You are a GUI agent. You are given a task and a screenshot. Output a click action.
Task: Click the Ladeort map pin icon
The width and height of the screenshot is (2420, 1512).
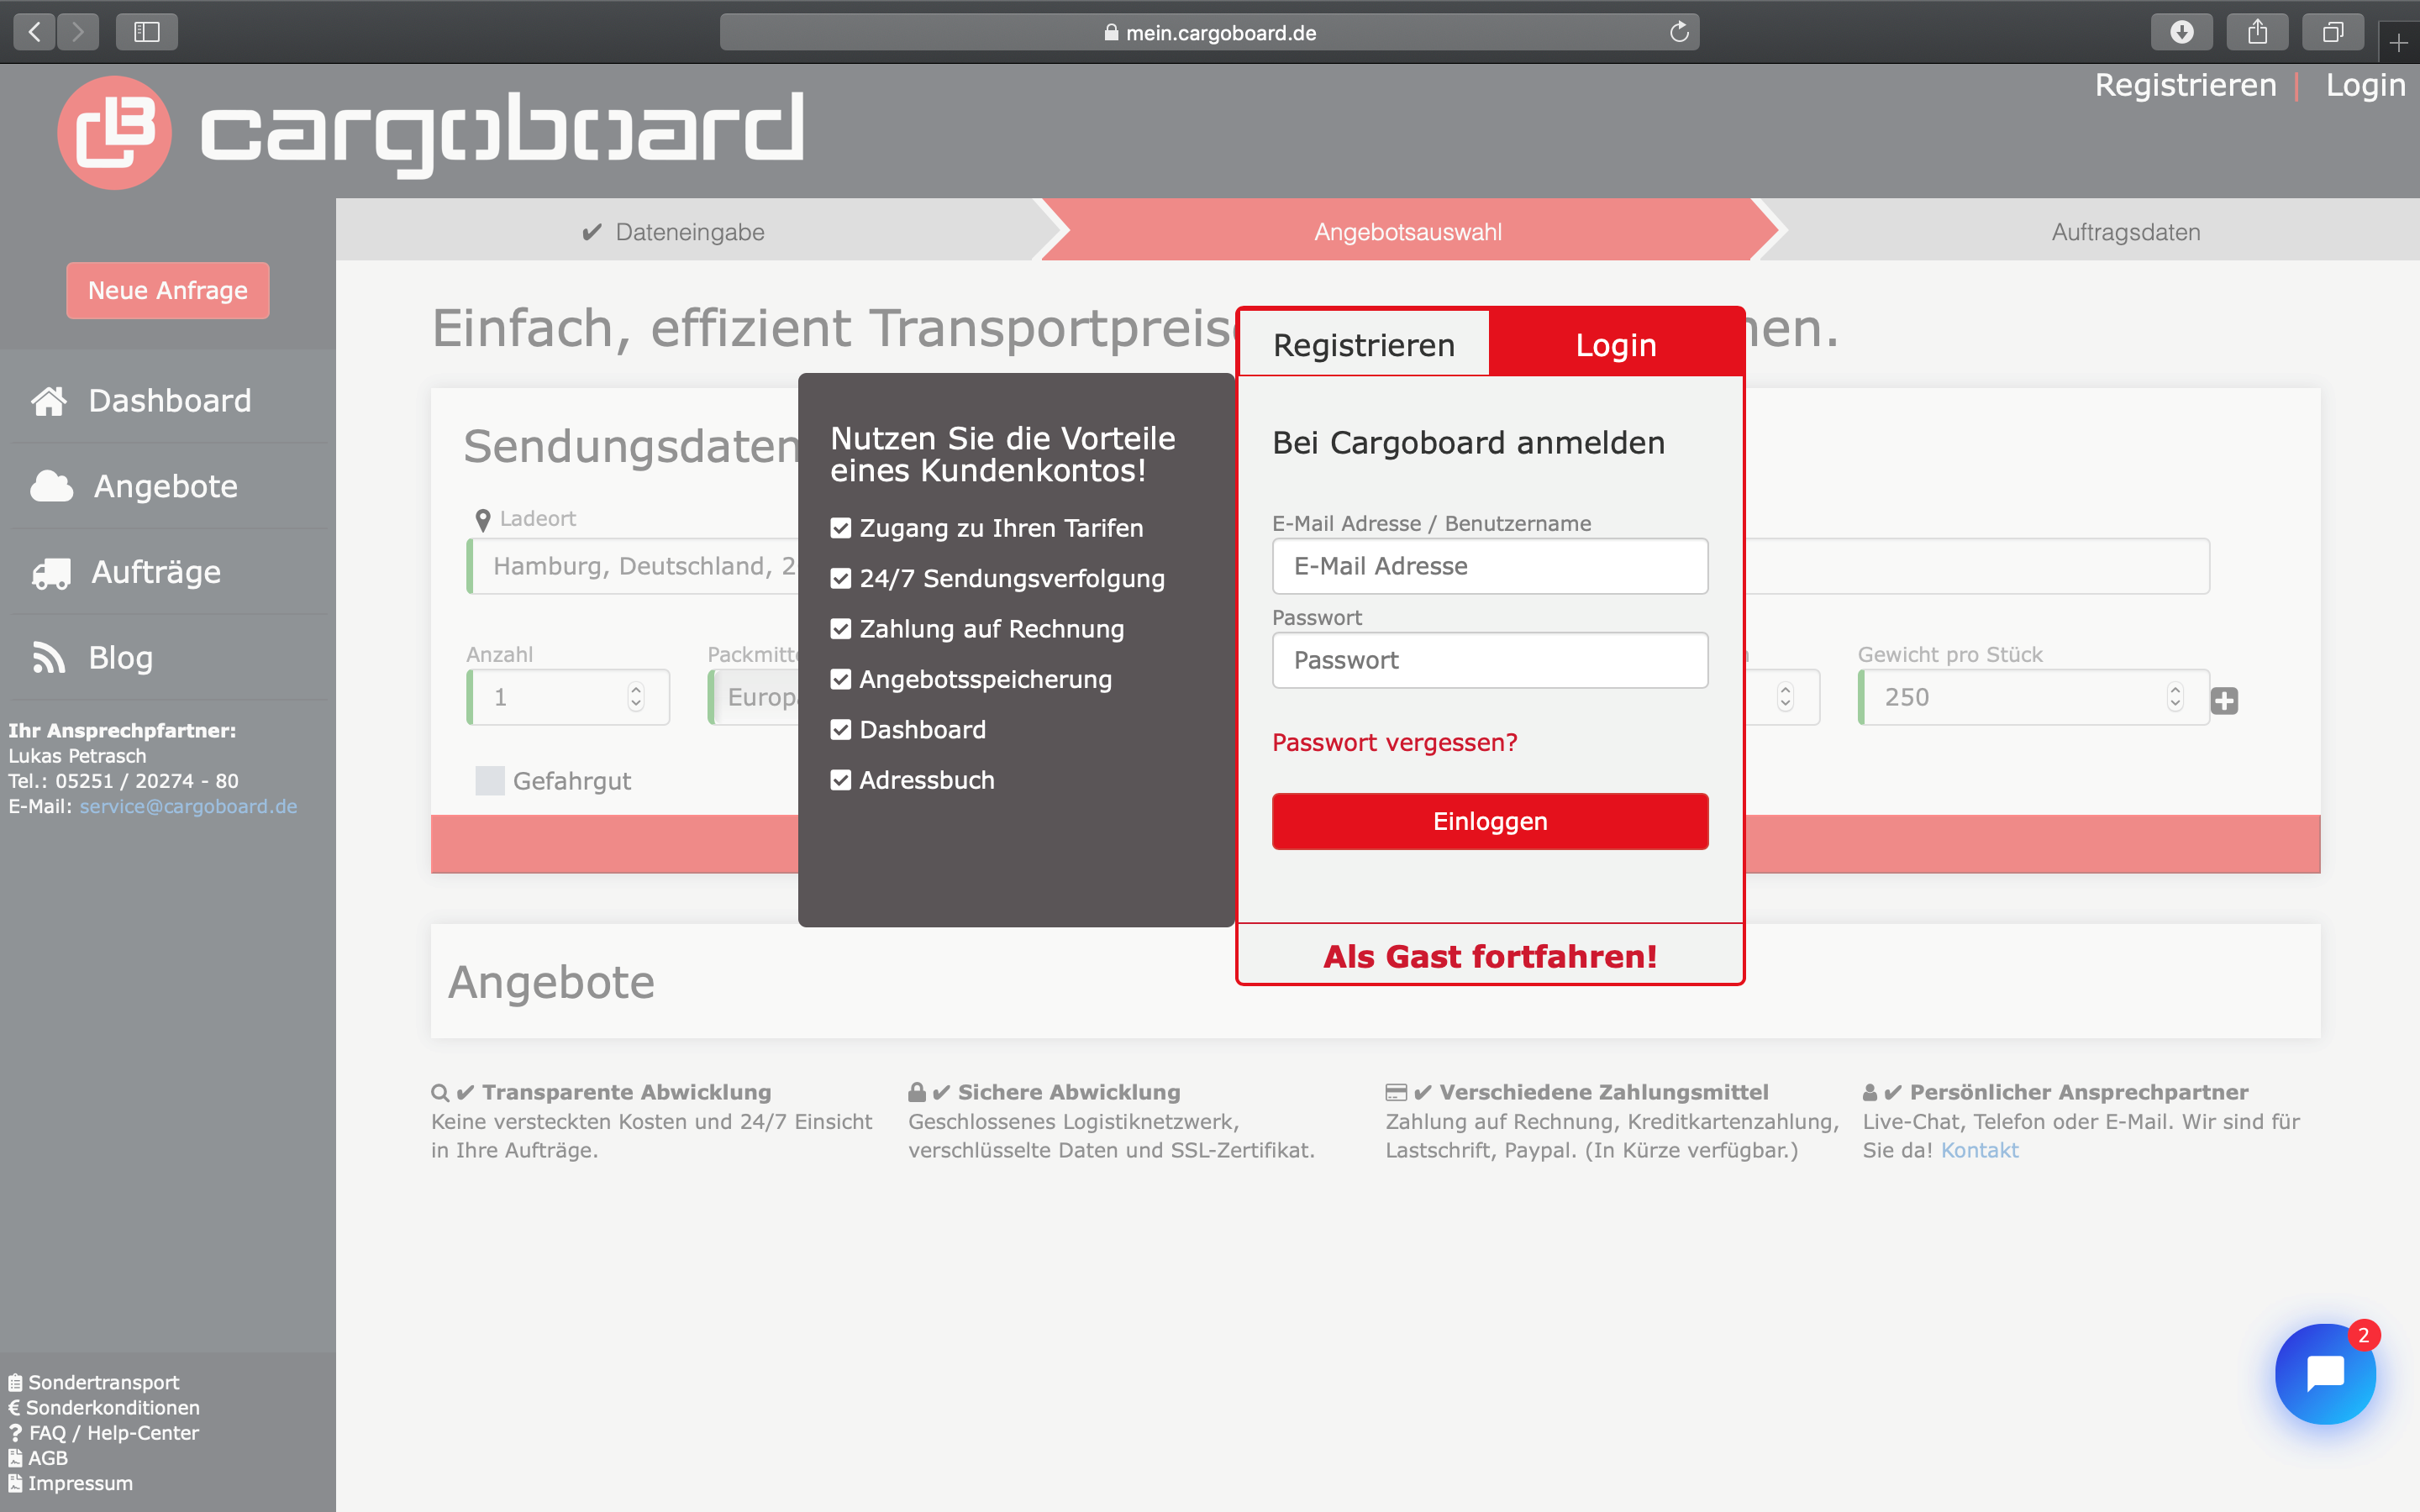point(483,520)
